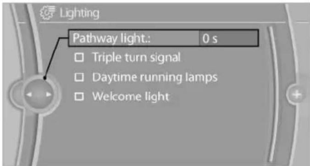Viewport: 310px width, 166px height.
Task: Toggle the Welcome light checkbox
Action: coord(79,96)
